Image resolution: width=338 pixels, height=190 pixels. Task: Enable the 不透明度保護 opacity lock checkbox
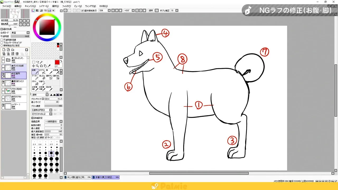pyautogui.click(x=2, y=40)
